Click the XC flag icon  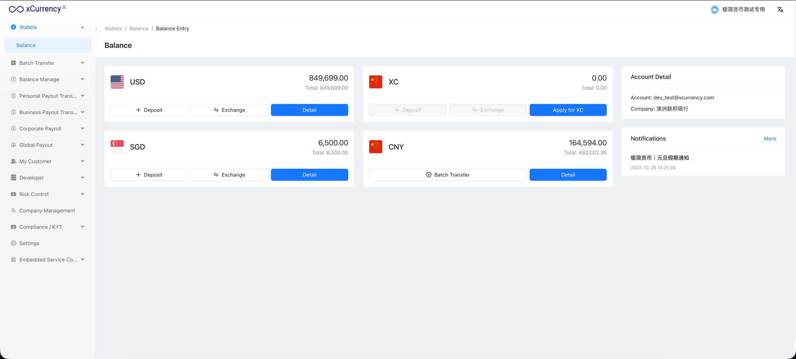375,82
